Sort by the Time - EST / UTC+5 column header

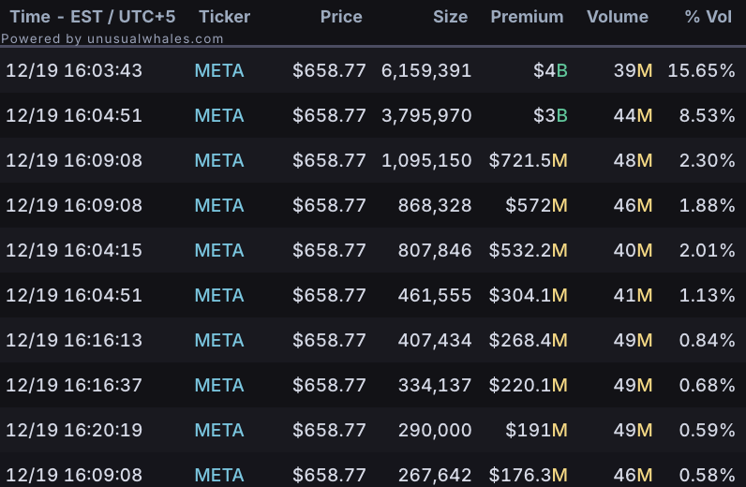[x=93, y=17]
